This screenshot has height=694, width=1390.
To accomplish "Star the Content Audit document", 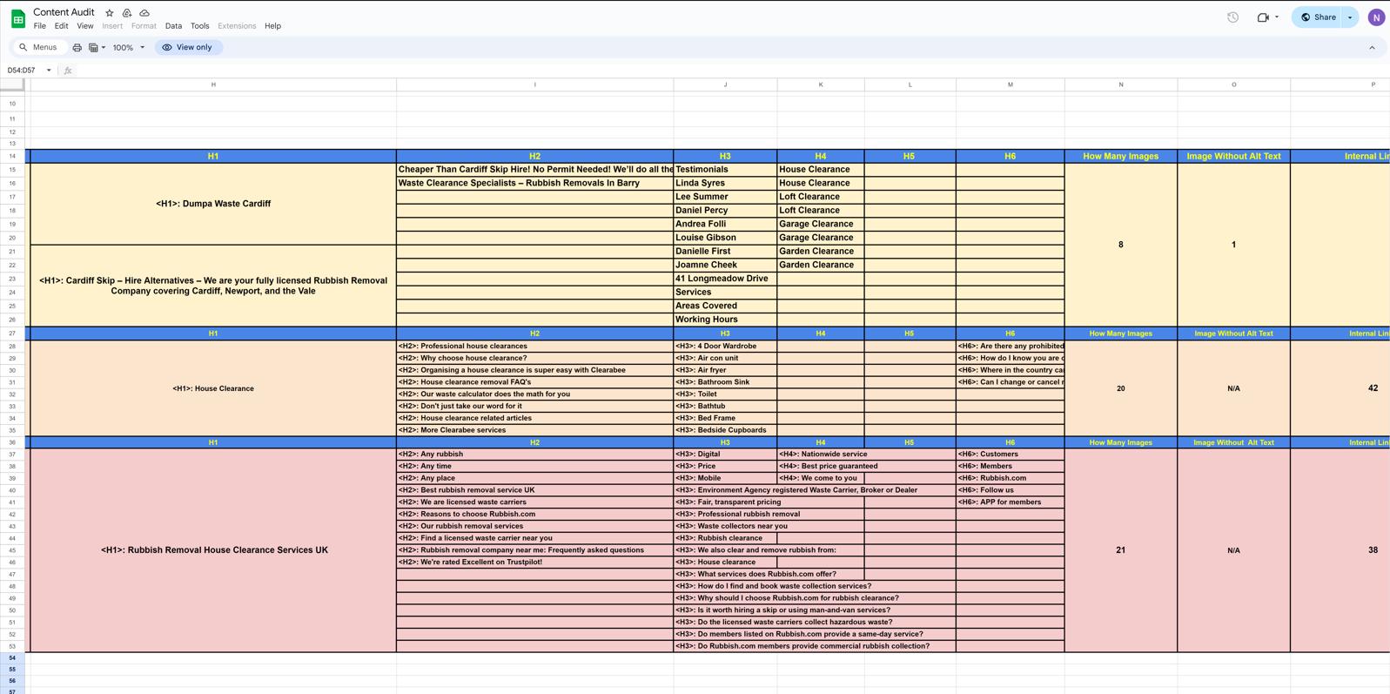I will click(x=110, y=13).
